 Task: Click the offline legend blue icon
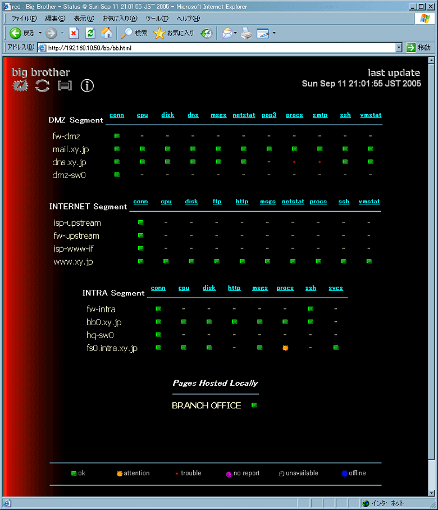tap(345, 473)
